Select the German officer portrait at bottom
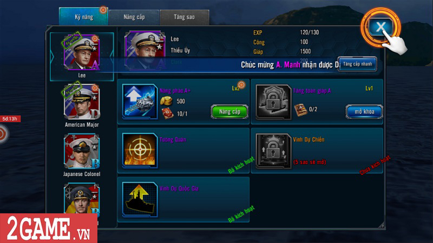The height and width of the screenshot is (243, 433). [82, 199]
